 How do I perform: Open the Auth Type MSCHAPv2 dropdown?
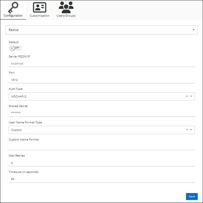coord(102,97)
